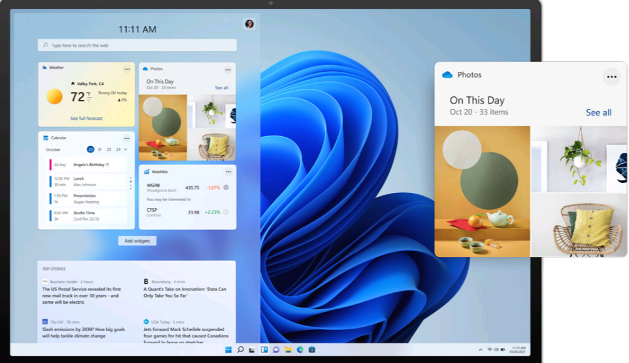Open hanging plant photo in small Photos widget

tap(212, 111)
